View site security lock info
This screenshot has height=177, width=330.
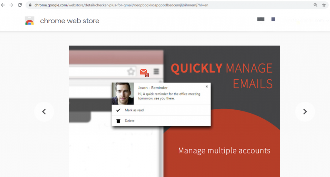click(x=30, y=5)
